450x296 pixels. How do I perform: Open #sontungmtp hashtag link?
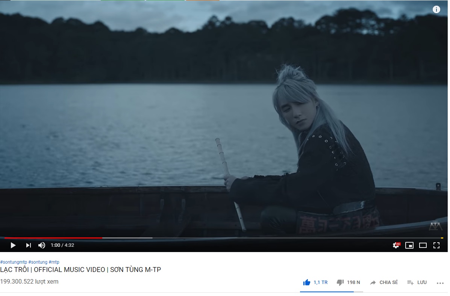[14, 262]
